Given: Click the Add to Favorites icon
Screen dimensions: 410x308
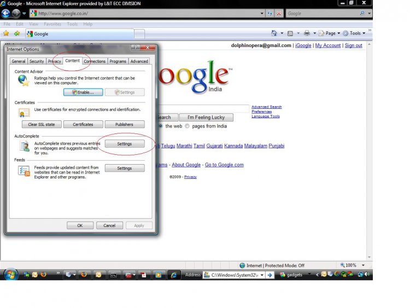Looking at the screenshot, I should pyautogui.click(x=16, y=33).
